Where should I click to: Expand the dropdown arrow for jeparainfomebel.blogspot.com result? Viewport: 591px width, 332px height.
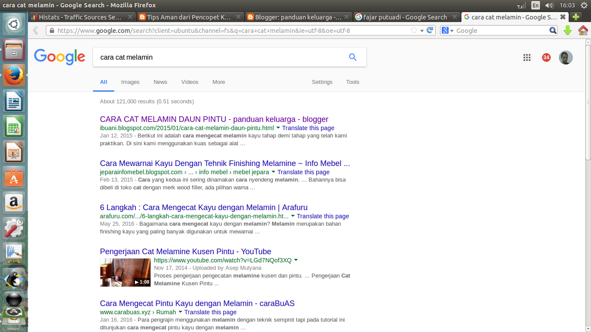(x=273, y=172)
